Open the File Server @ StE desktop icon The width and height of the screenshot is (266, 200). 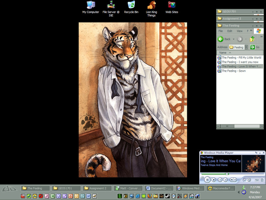[x=111, y=9]
